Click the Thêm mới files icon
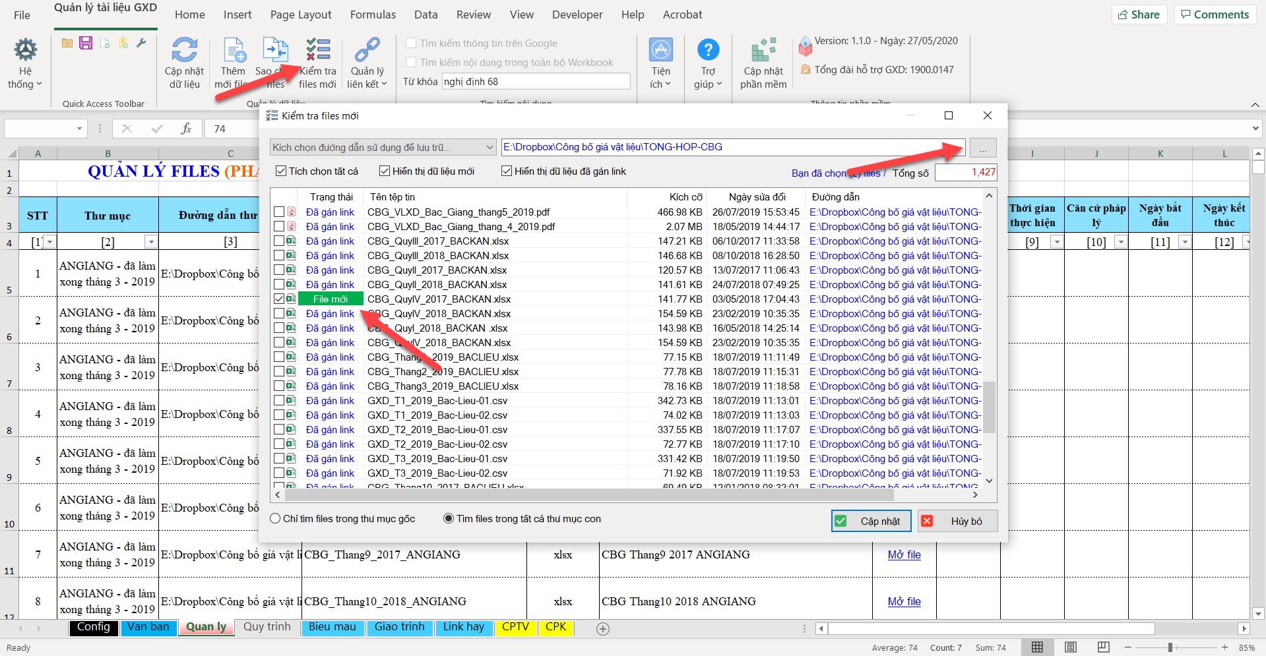 (234, 51)
